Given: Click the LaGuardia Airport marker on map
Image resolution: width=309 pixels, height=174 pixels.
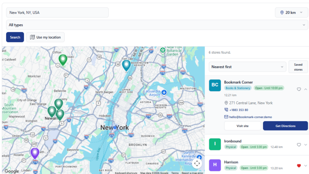Looking at the screenshot, I should [x=164, y=92].
